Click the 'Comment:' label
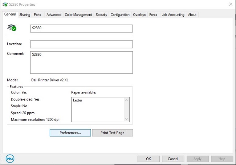This screenshot has height=165, width=236. tap(16, 53)
